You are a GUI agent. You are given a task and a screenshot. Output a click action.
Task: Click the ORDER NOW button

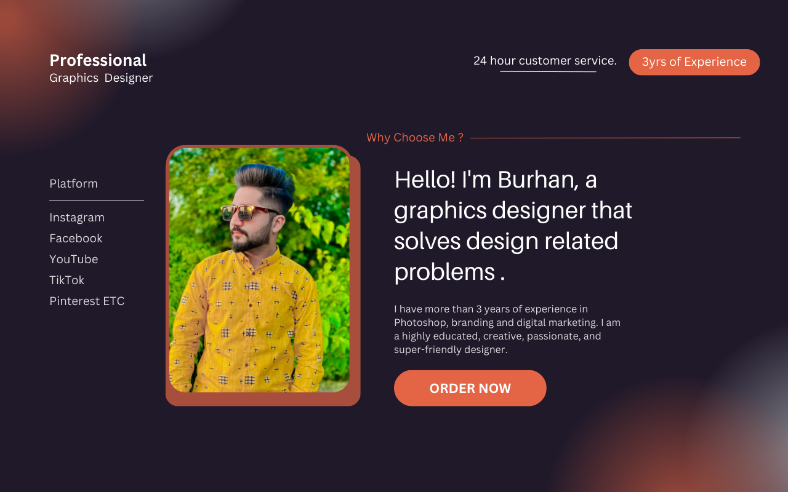pos(470,388)
